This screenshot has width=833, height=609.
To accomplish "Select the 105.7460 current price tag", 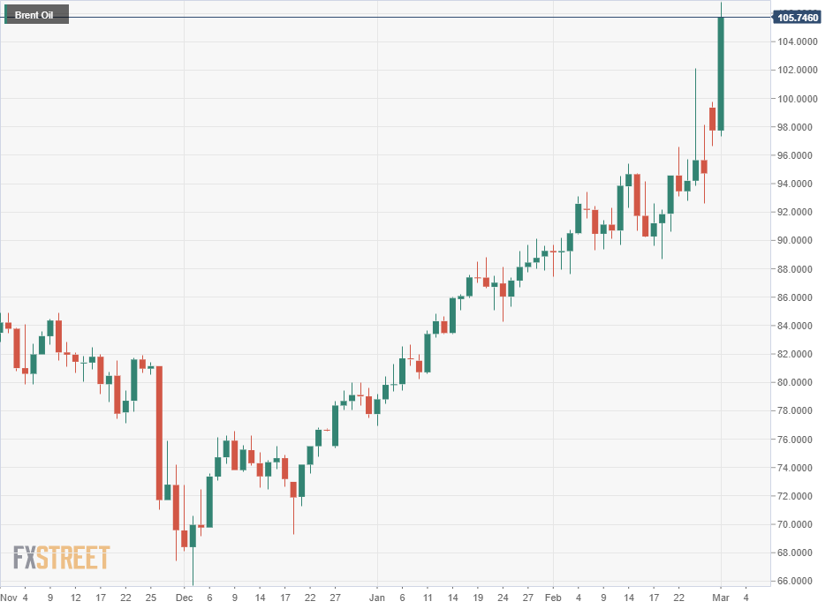I will point(796,17).
